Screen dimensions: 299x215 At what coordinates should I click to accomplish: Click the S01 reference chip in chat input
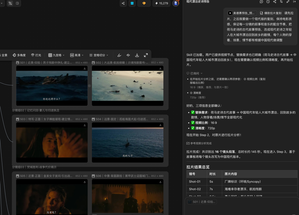point(202,202)
